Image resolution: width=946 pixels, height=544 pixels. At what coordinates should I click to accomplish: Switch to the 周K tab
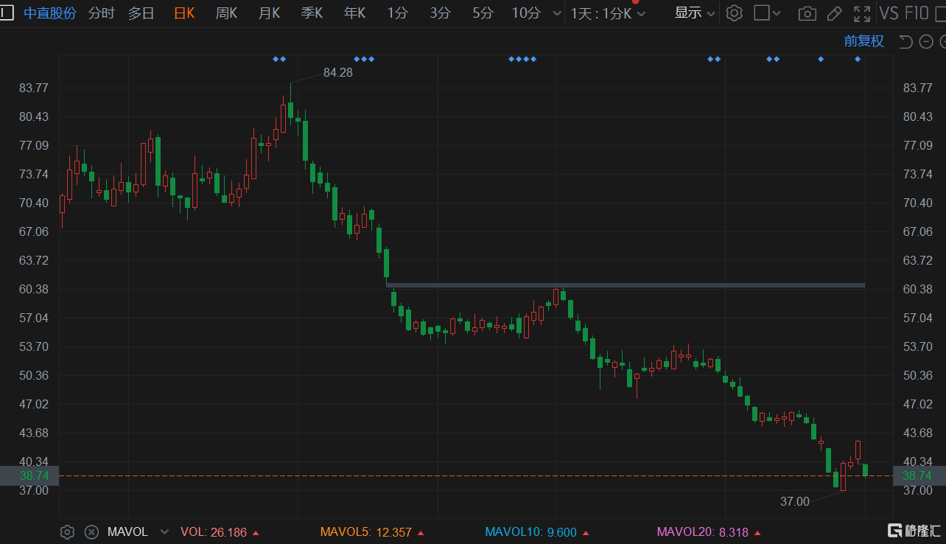[226, 13]
